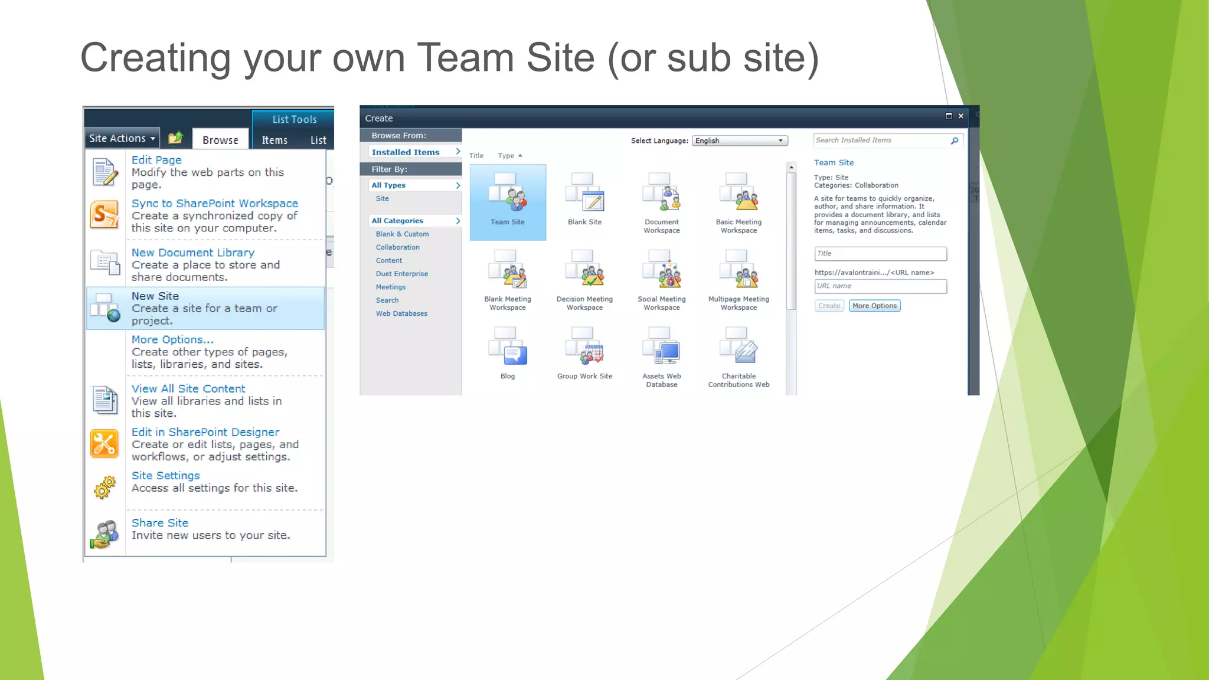Image resolution: width=1209 pixels, height=680 pixels.
Task: Click the Sync to SharePoint Workspace icon
Action: pos(104,215)
